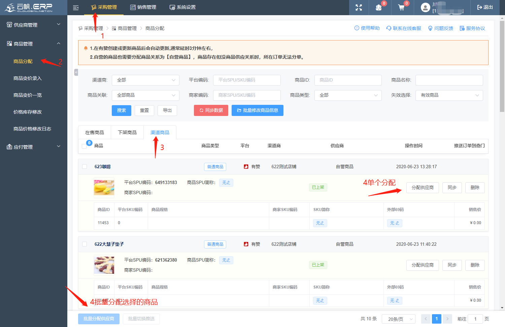Open 问题反馈 link
505x327 pixels.
pos(441,28)
